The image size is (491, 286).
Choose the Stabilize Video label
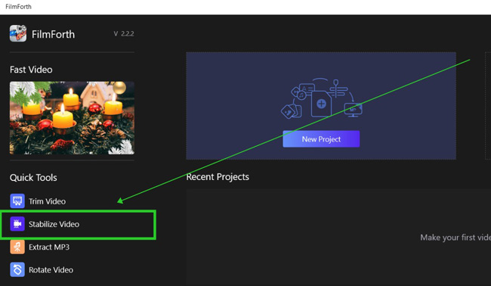[x=54, y=224]
